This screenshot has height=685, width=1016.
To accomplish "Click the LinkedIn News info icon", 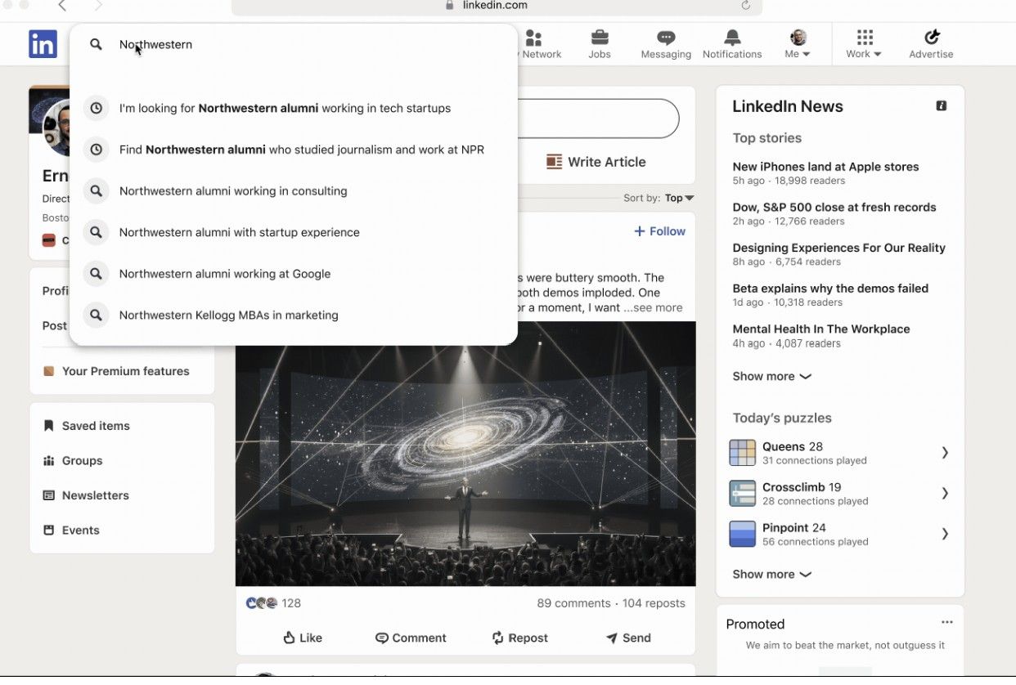I will click(942, 106).
